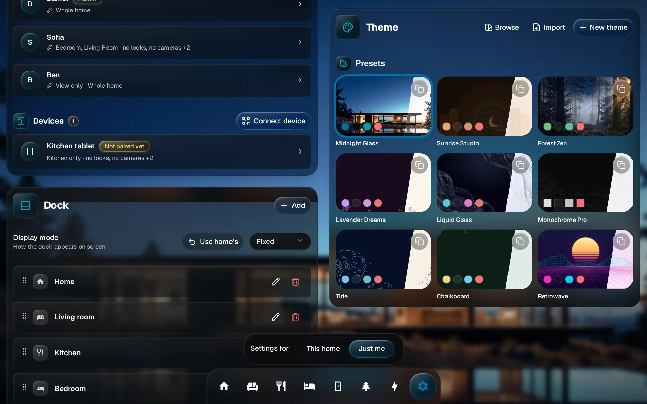647x404 pixels.
Task: Apply the Forest Zen theme thumbnail
Action: [585, 106]
